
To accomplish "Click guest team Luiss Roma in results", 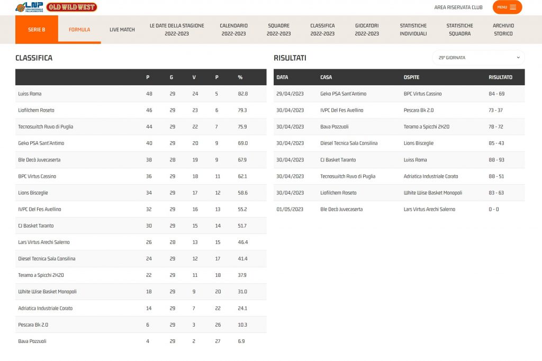I will coord(415,160).
